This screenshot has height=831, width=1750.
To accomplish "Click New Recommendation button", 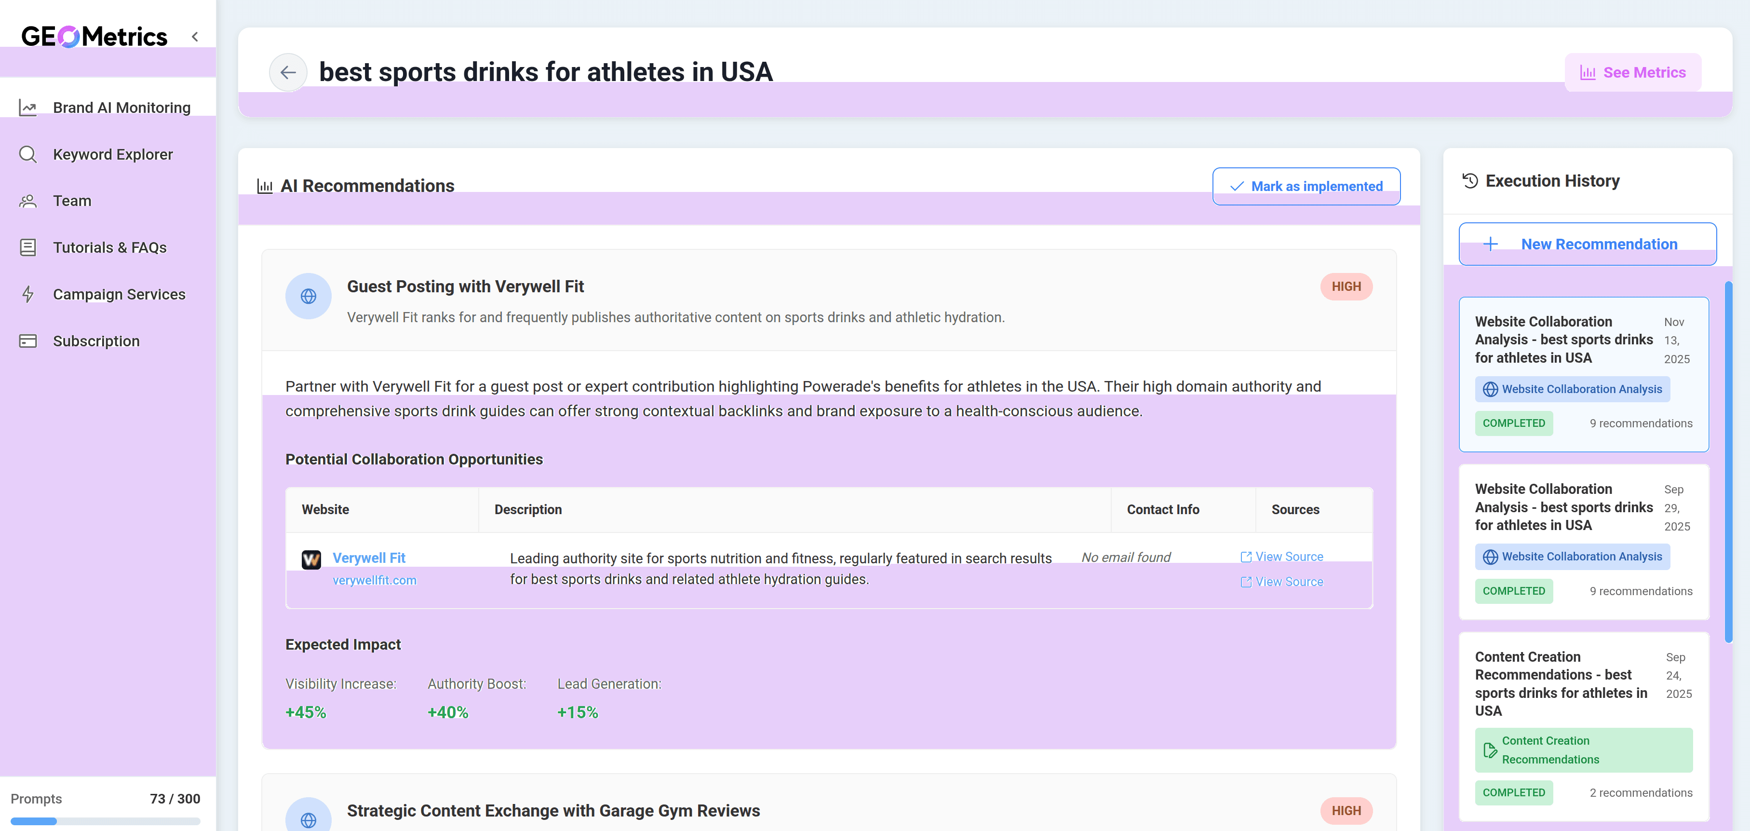I will point(1588,244).
